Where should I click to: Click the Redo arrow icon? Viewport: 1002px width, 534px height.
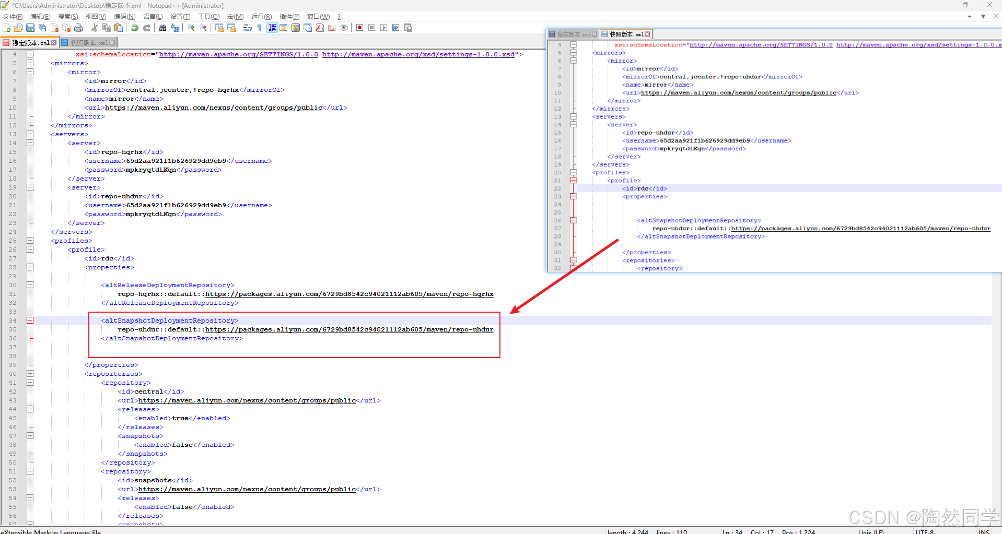tap(147, 28)
